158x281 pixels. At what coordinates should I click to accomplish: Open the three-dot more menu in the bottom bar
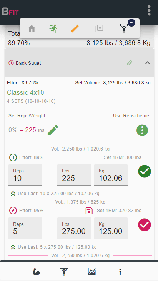[x=120, y=272]
